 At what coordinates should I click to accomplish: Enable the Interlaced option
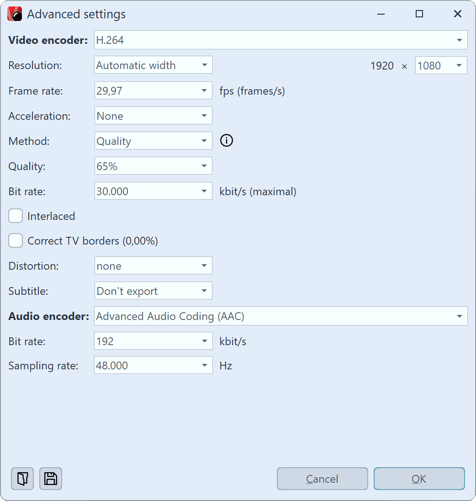point(15,216)
